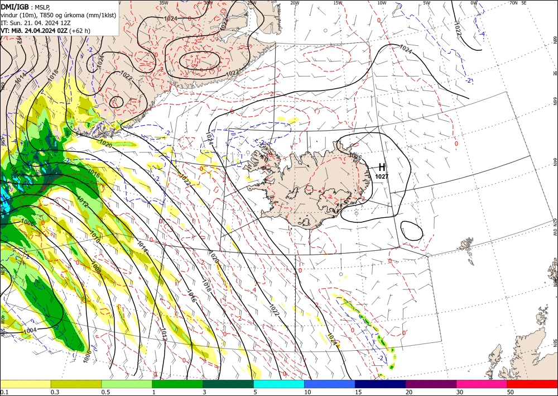Screen dimensions: 558x396
Task: Click the light green 0.5 mm legend swatch
Action: [x=127, y=384]
